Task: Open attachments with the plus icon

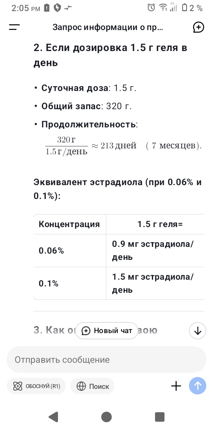Action: coord(176,386)
